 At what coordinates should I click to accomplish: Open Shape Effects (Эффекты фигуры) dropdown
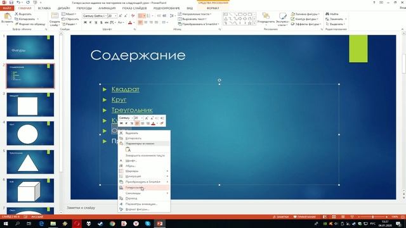pos(306,24)
